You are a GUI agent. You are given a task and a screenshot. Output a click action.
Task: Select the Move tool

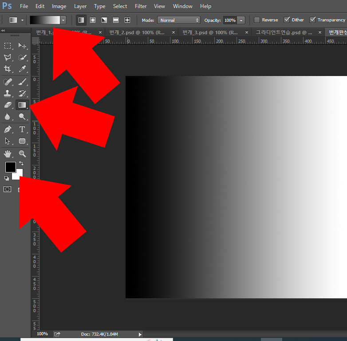(x=22, y=45)
